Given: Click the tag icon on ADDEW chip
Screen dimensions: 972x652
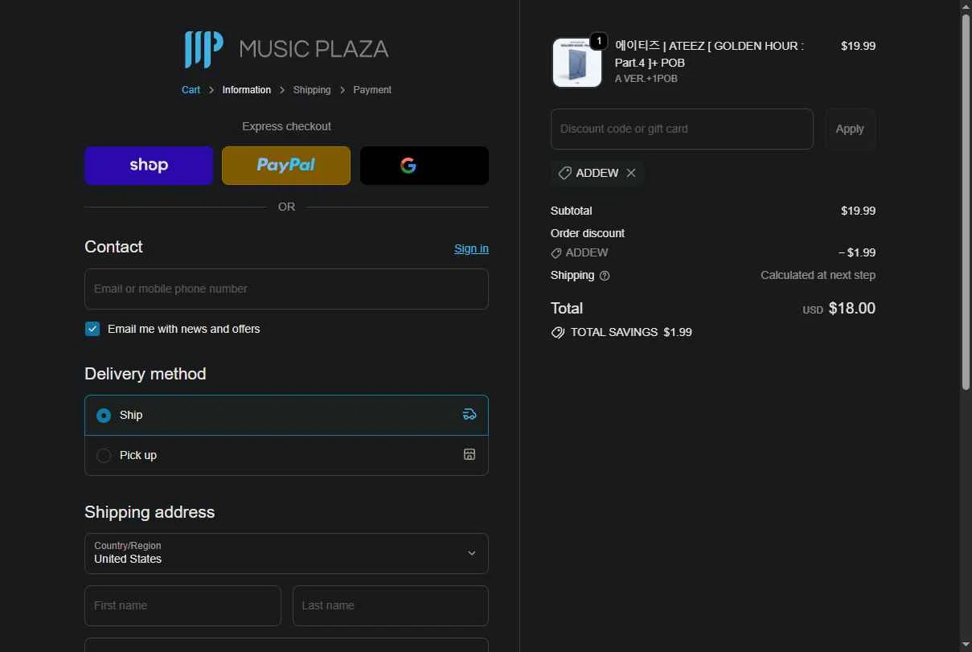Looking at the screenshot, I should point(564,173).
